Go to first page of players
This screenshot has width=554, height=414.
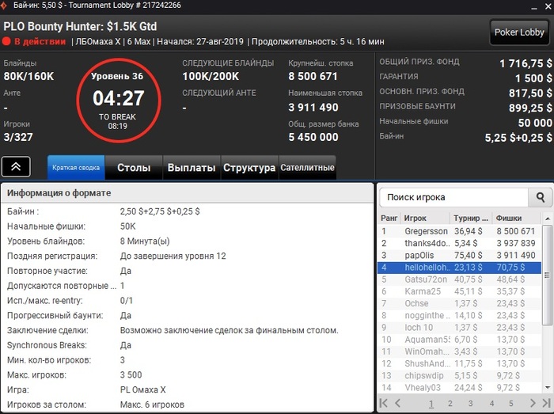(383, 403)
